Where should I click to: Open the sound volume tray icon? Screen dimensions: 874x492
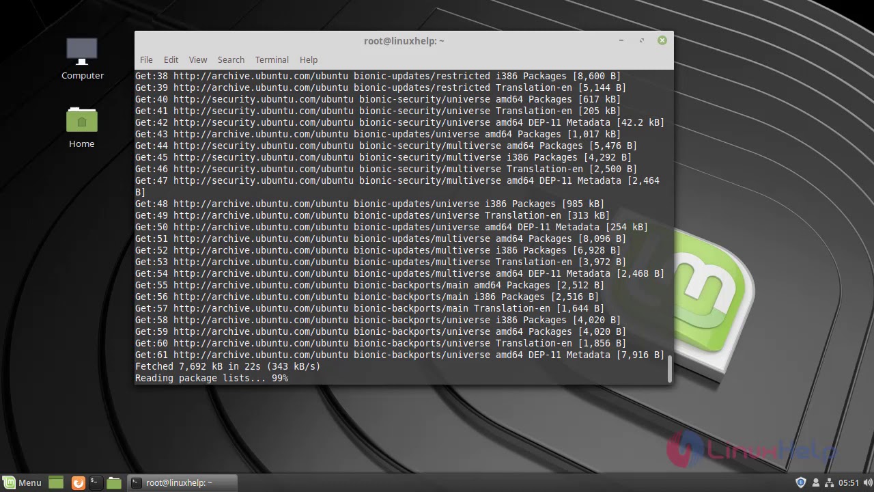click(867, 482)
